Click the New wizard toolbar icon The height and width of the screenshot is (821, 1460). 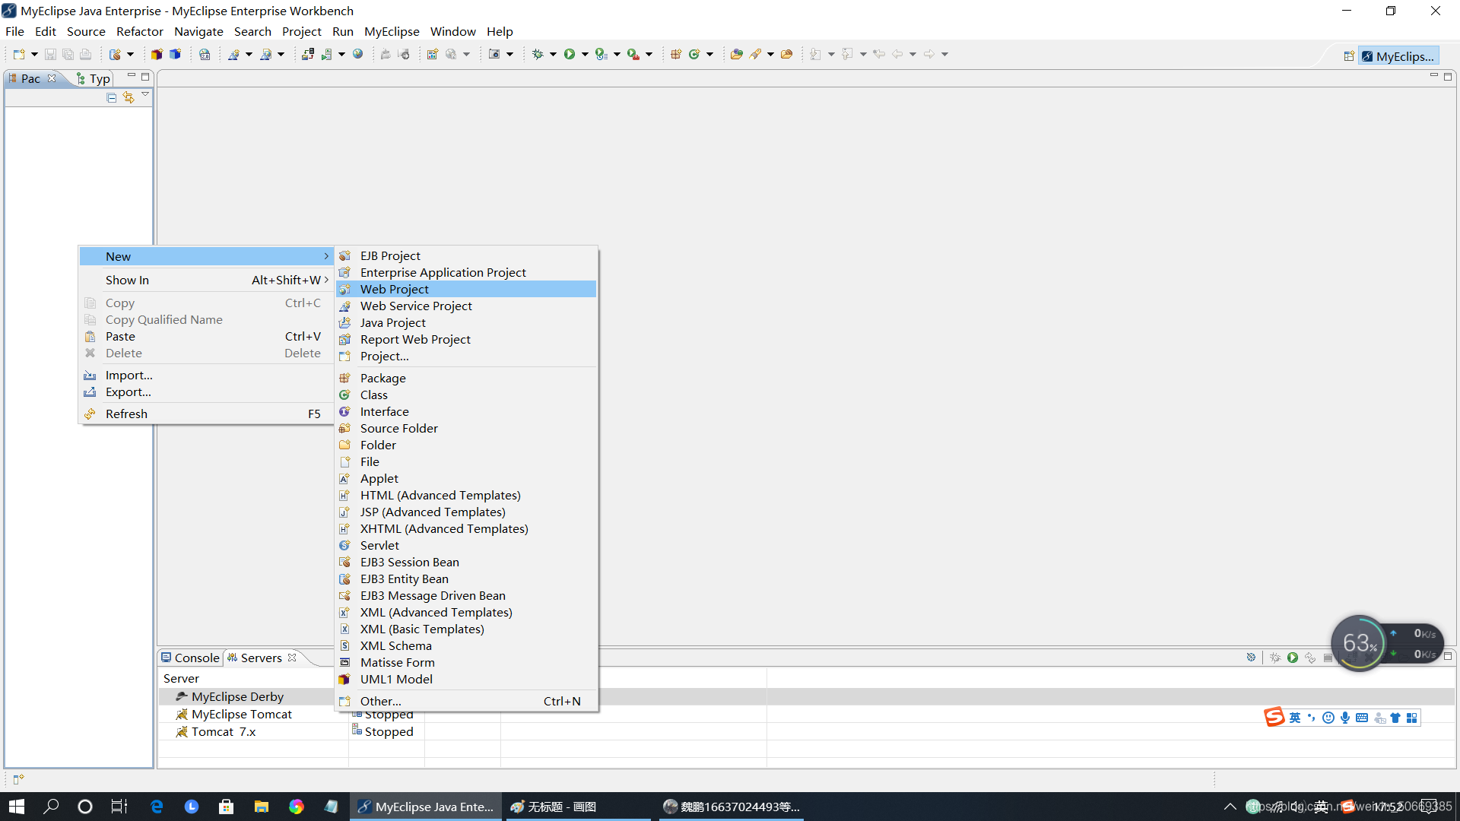click(19, 54)
